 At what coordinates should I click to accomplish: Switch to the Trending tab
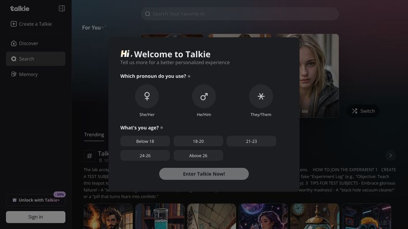point(94,135)
